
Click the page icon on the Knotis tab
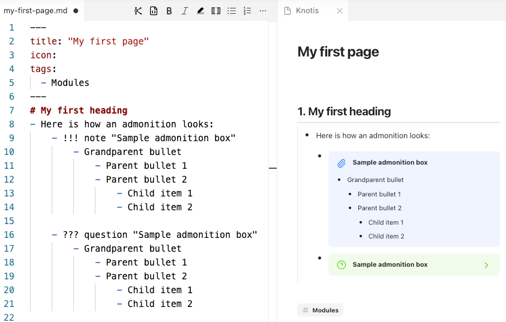[x=287, y=11]
